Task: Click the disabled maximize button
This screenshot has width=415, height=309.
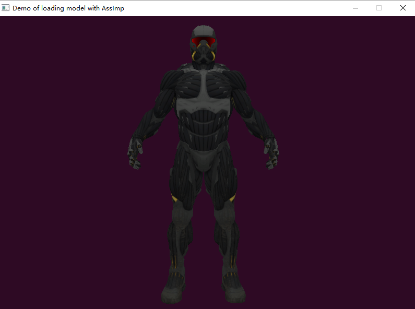Action: pyautogui.click(x=379, y=8)
